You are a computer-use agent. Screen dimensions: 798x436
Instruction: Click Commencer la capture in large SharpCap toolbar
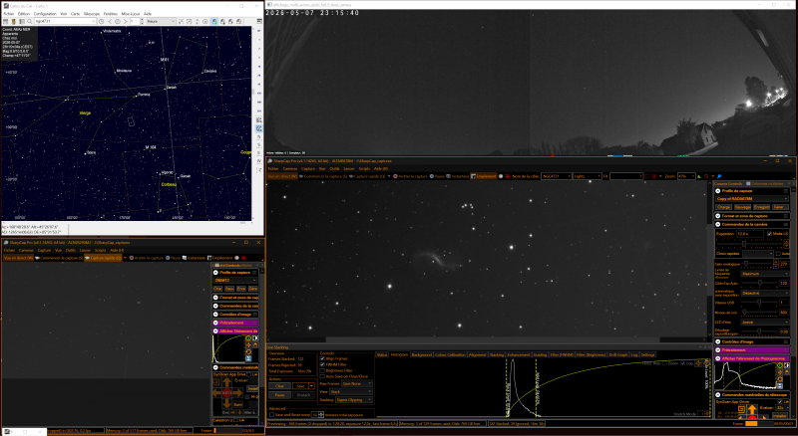coord(323,176)
